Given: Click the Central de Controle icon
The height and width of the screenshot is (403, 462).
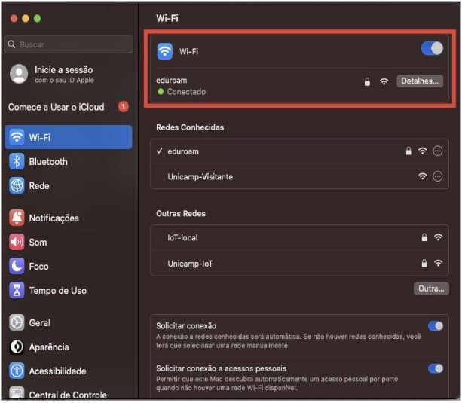Looking at the screenshot, I should click(17, 393).
